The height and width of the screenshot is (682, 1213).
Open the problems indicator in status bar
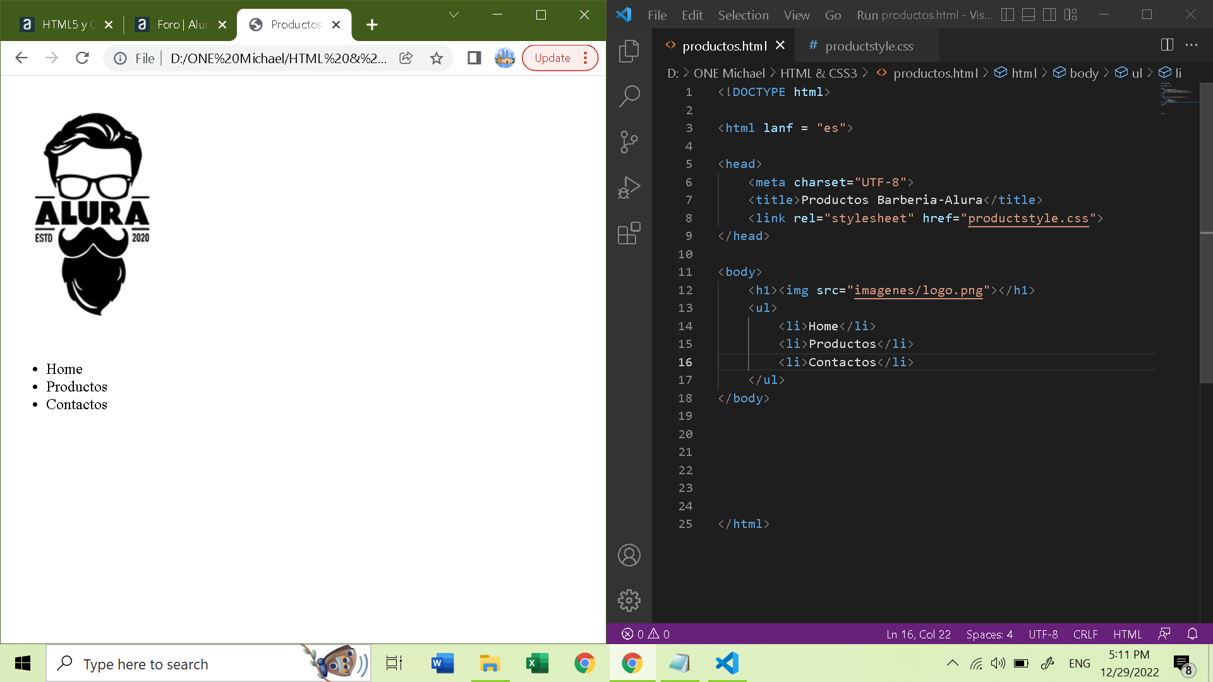point(646,634)
